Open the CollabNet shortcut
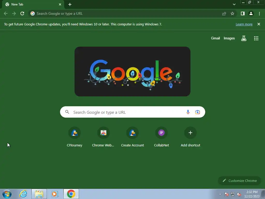The width and height of the screenshot is (265, 199). tap(161, 137)
